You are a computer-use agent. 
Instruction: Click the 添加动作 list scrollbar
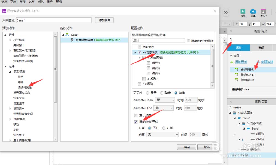pos(55,69)
